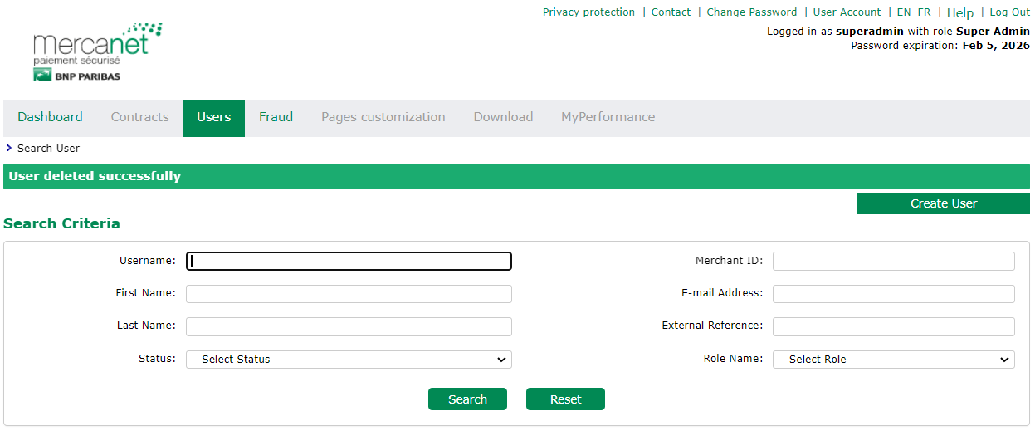Focus the Username input field
The width and height of the screenshot is (1035, 431).
coord(349,261)
